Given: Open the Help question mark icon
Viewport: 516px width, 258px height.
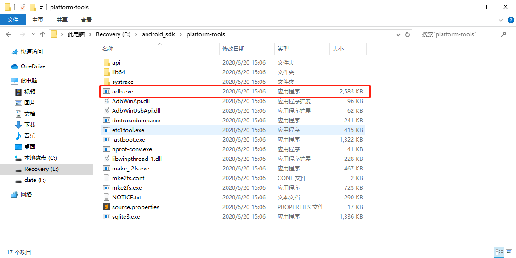Looking at the screenshot, I should (x=511, y=20).
